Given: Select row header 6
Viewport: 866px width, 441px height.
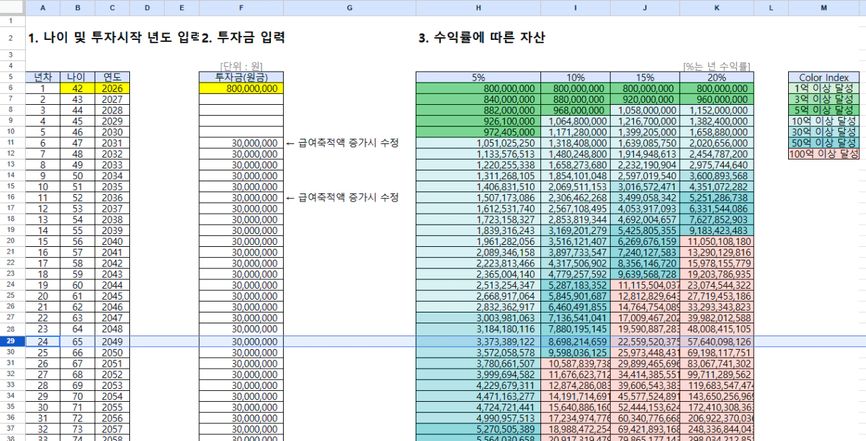Looking at the screenshot, I should tap(11, 89).
